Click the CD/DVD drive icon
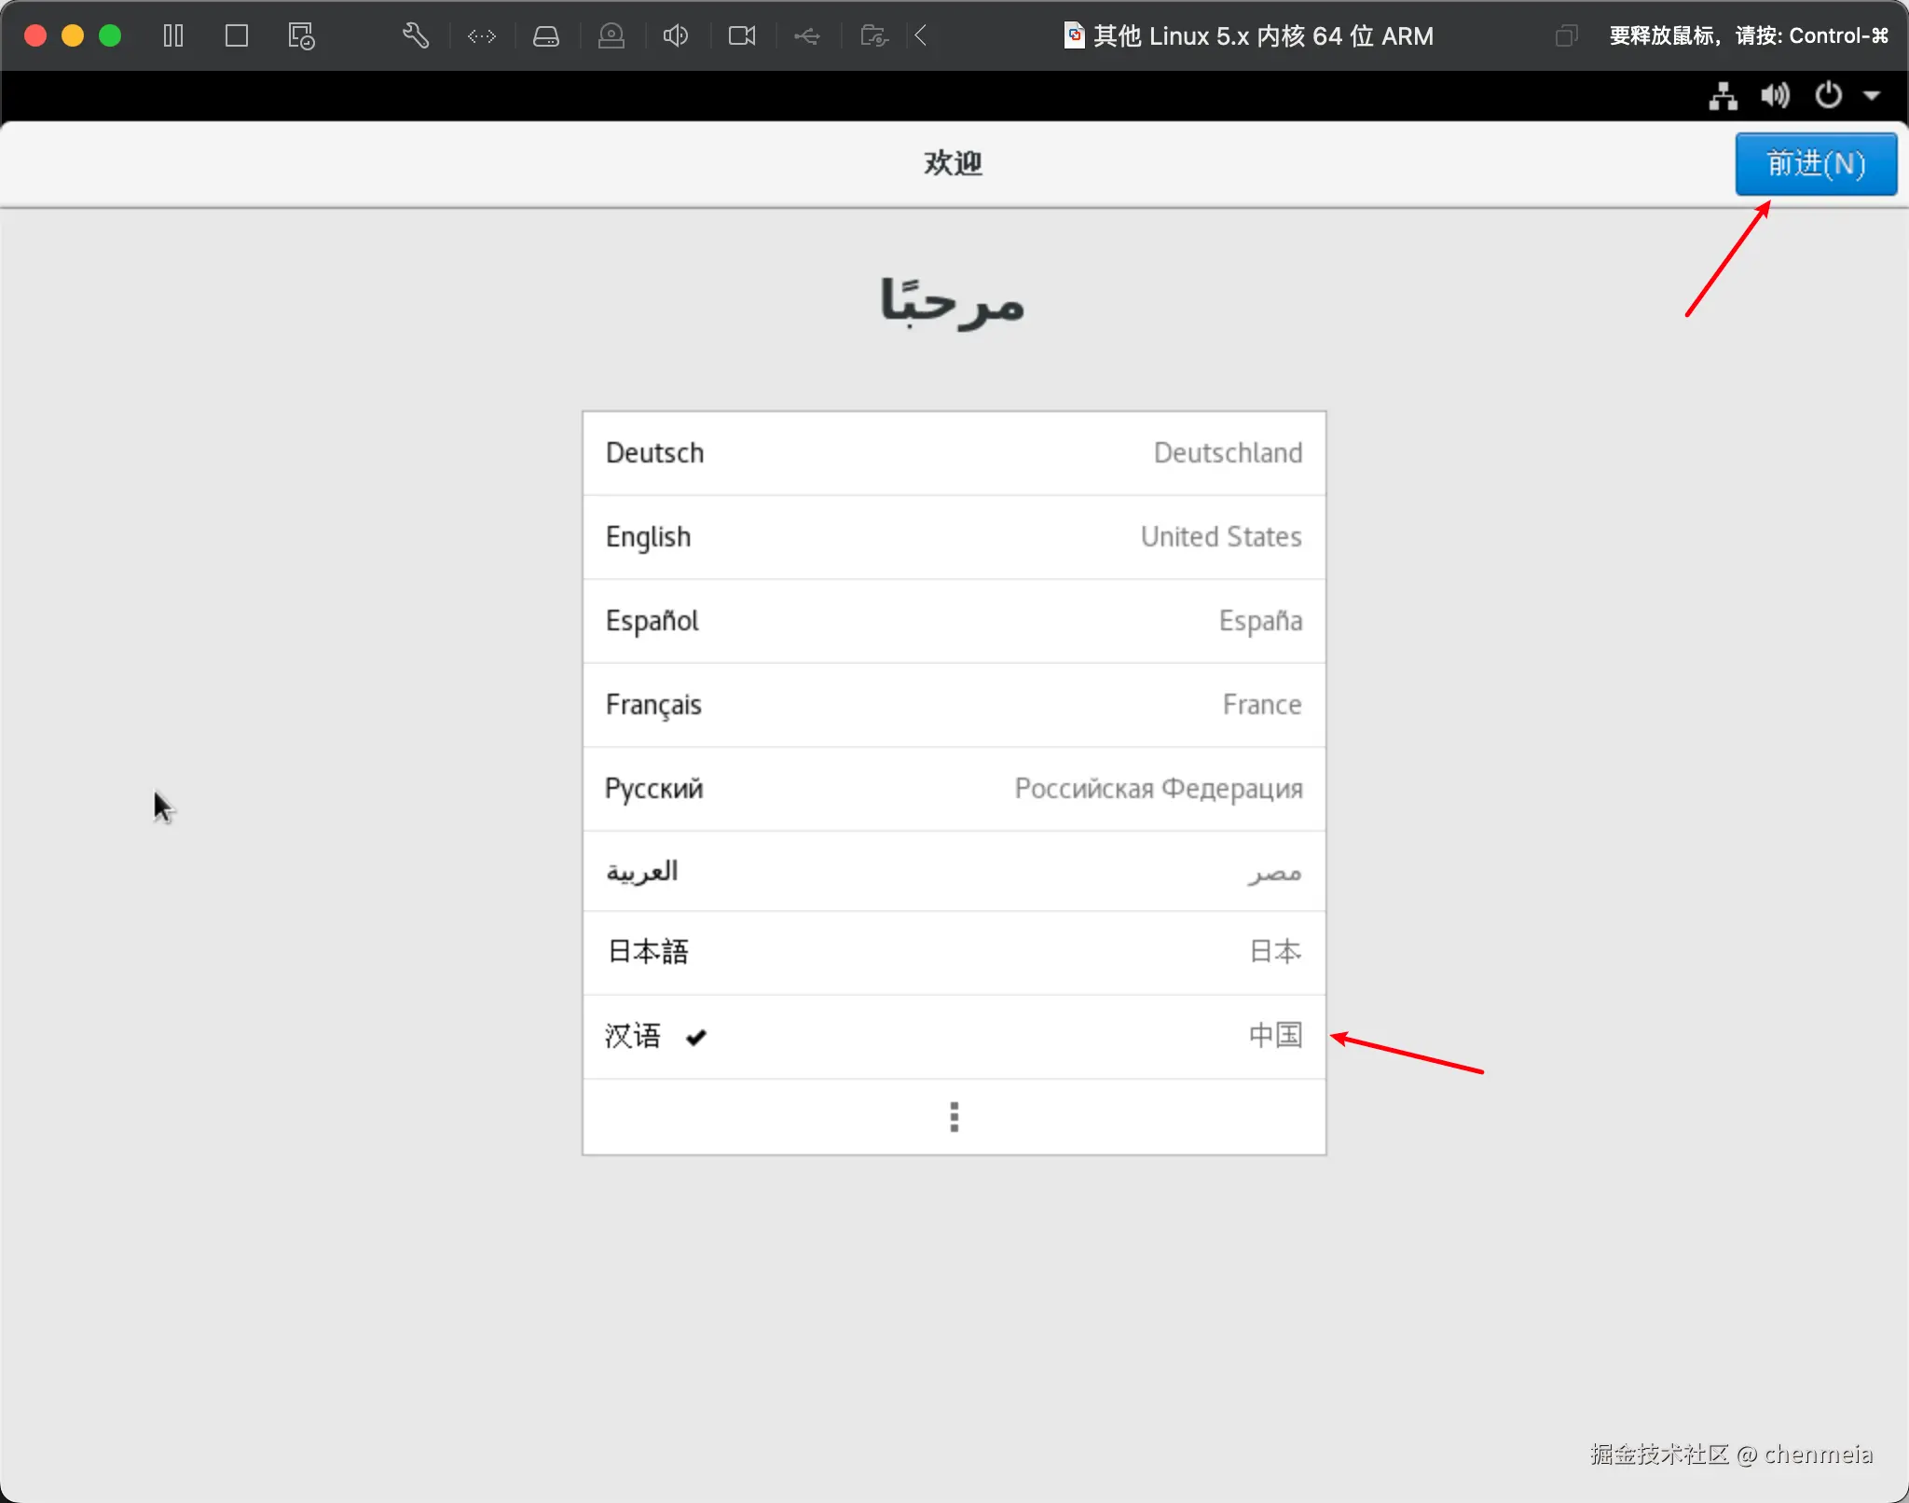The width and height of the screenshot is (1909, 1503). tap(611, 36)
